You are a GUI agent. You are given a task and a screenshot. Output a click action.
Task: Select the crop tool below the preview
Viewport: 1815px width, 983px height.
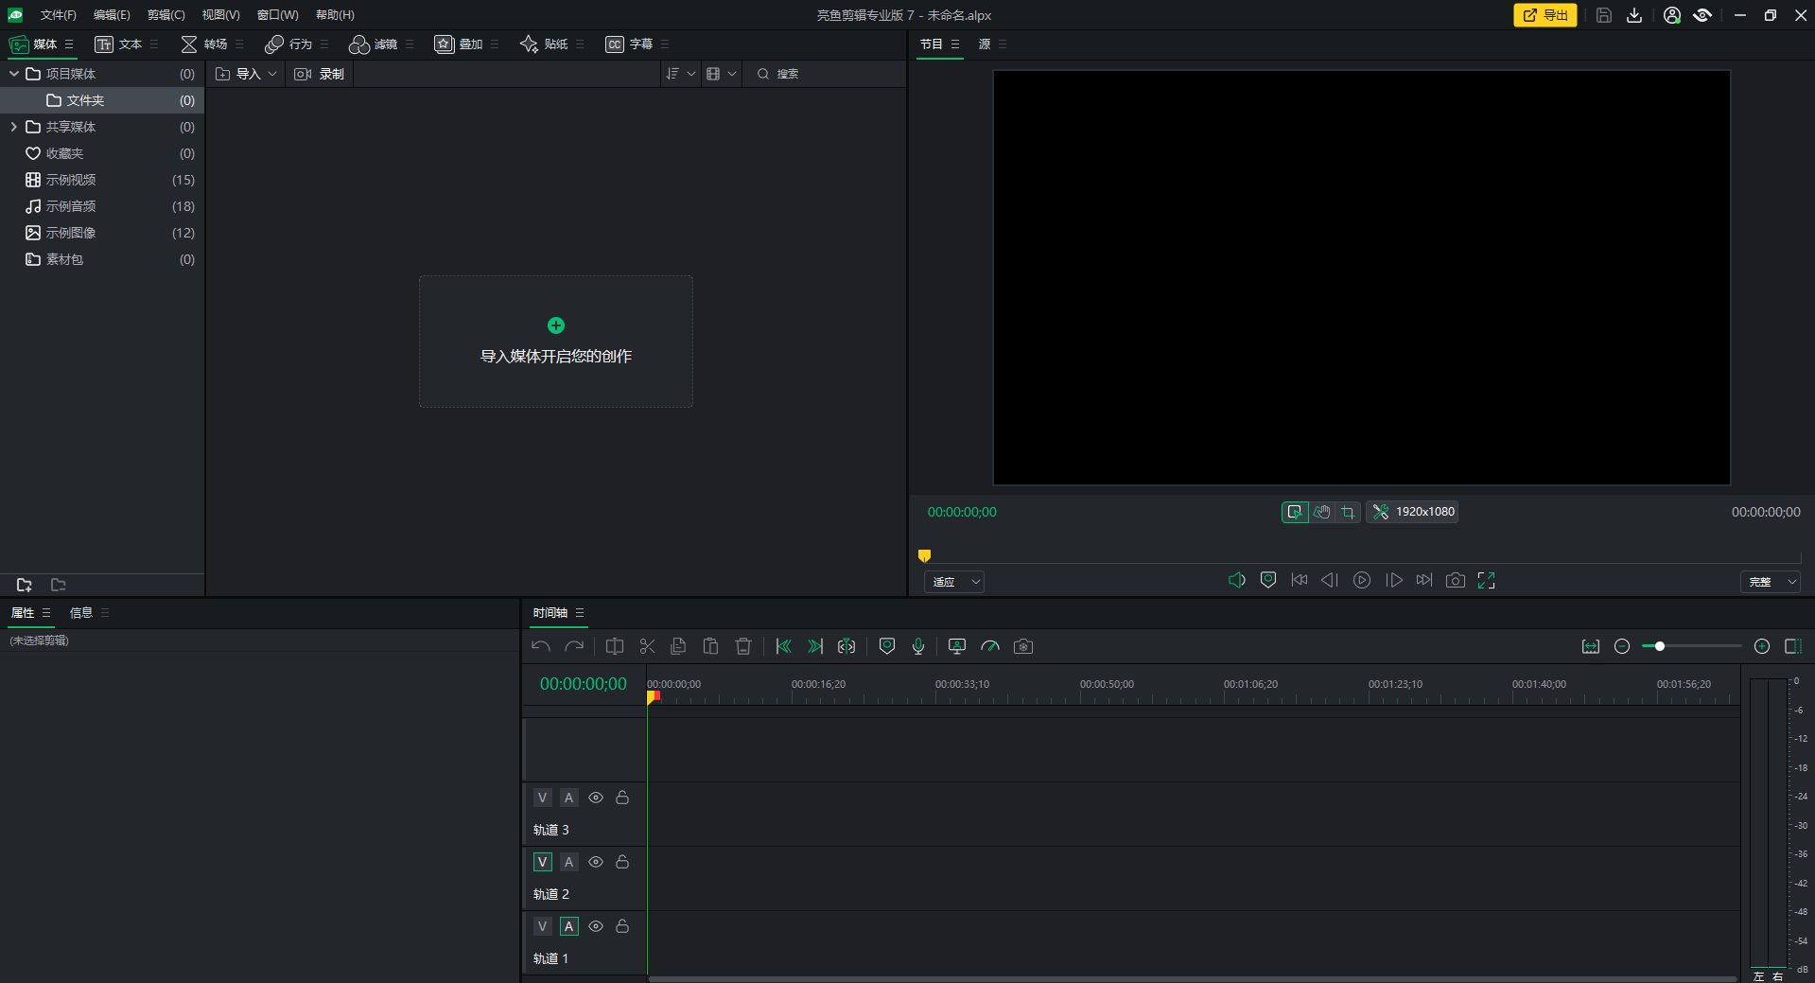point(1348,512)
